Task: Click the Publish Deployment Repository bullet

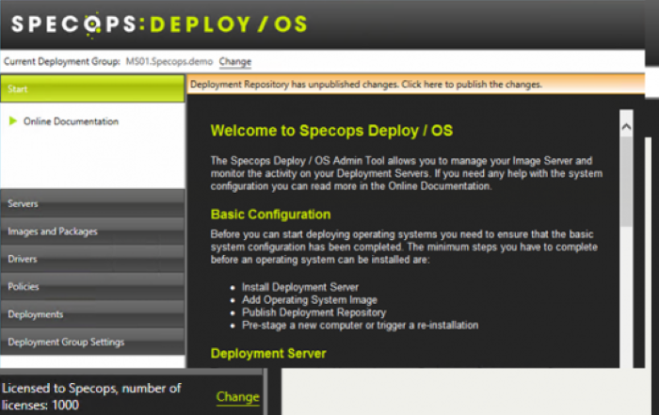Action: tap(313, 312)
